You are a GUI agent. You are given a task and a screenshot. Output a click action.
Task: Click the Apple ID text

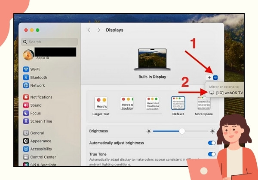(x=43, y=58)
